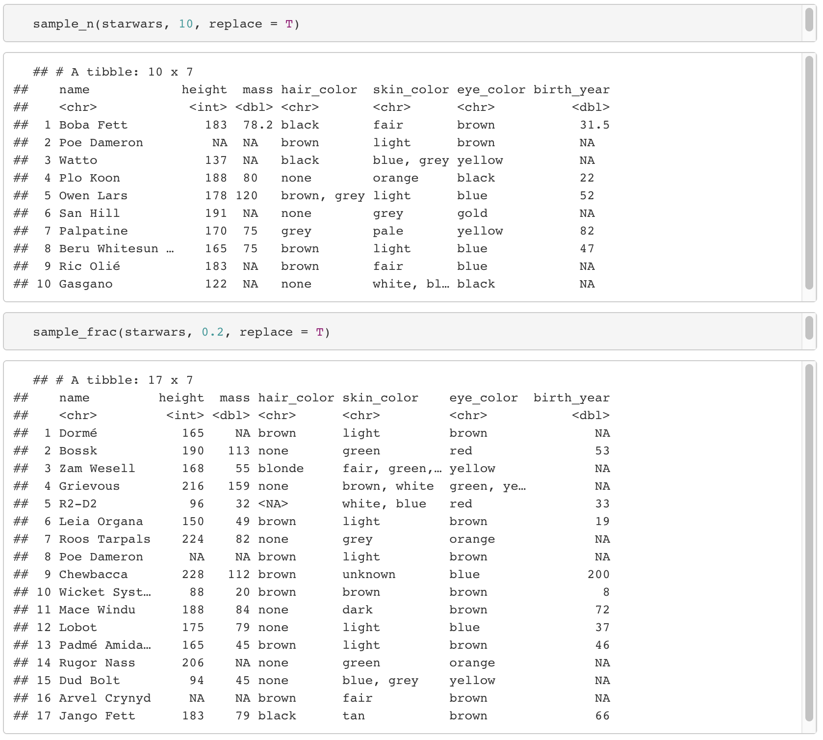823x740 pixels.
Task: Click 'Mace Windu' name cell
Action: click(x=97, y=610)
